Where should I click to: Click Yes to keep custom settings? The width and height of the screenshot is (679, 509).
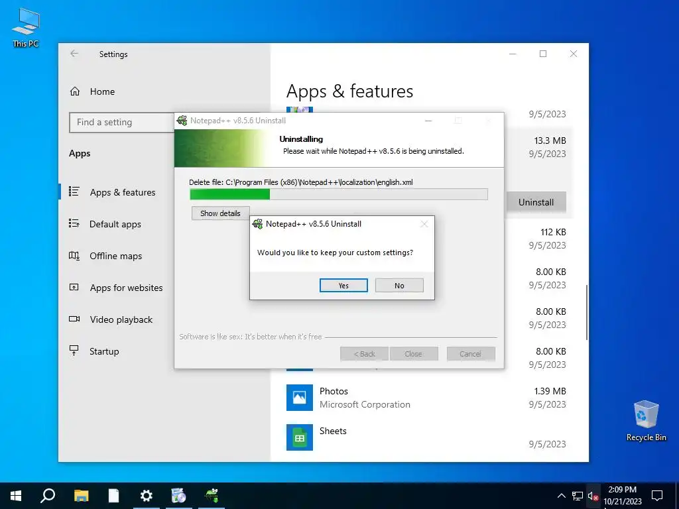tap(343, 285)
